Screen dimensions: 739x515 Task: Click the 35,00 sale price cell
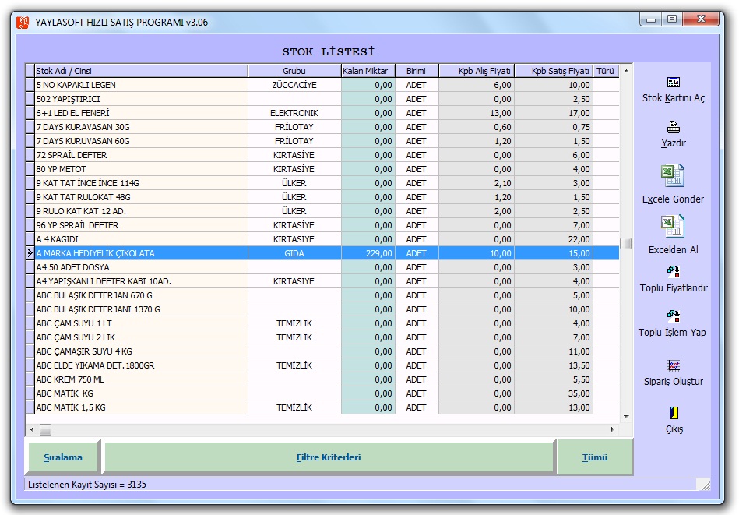[x=554, y=393]
